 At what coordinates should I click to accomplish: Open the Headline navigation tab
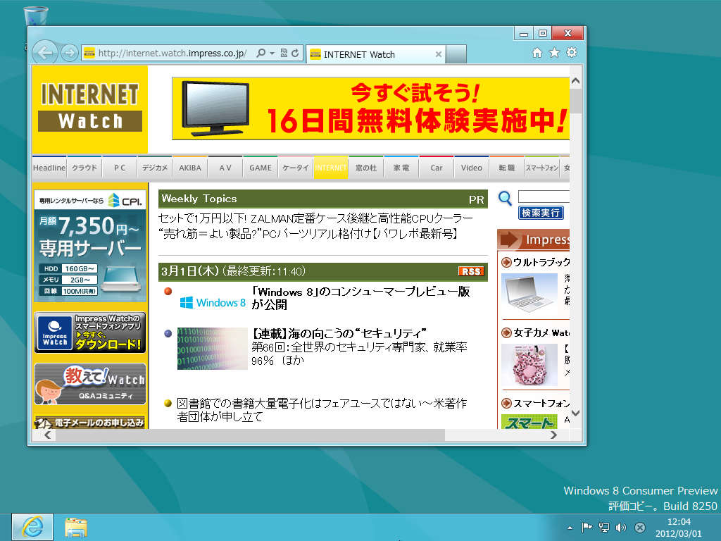49,168
